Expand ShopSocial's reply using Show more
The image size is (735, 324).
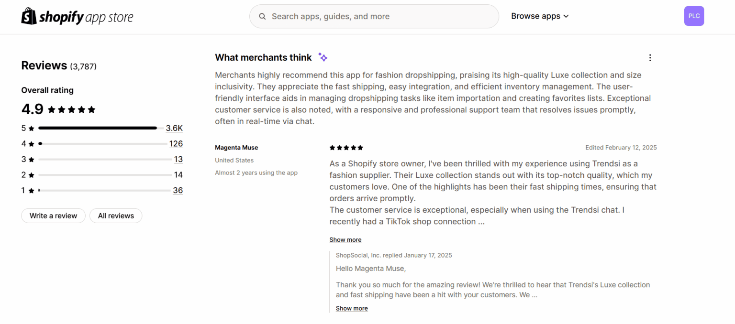coord(351,308)
